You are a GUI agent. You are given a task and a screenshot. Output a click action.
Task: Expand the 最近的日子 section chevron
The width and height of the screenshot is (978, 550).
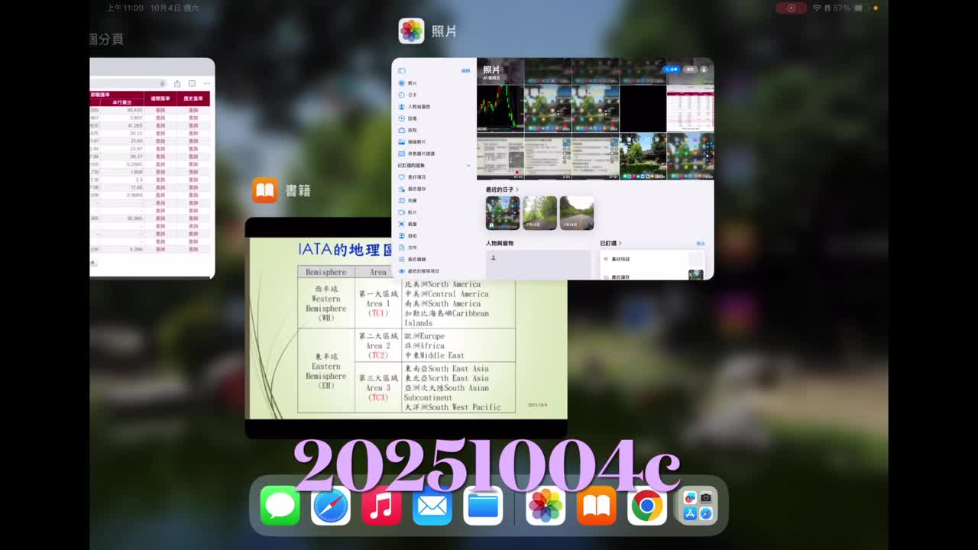click(517, 189)
